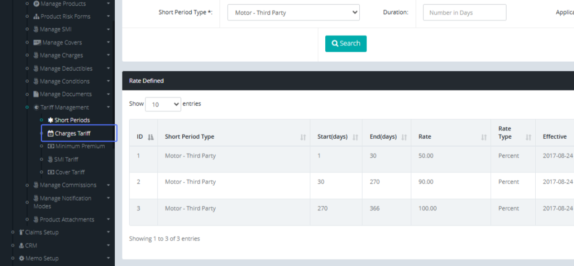
Task: Click the Manage Covers card icon
Action: coord(37,43)
